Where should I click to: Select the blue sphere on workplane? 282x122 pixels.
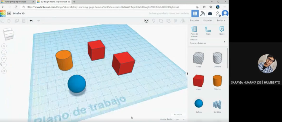point(77,84)
